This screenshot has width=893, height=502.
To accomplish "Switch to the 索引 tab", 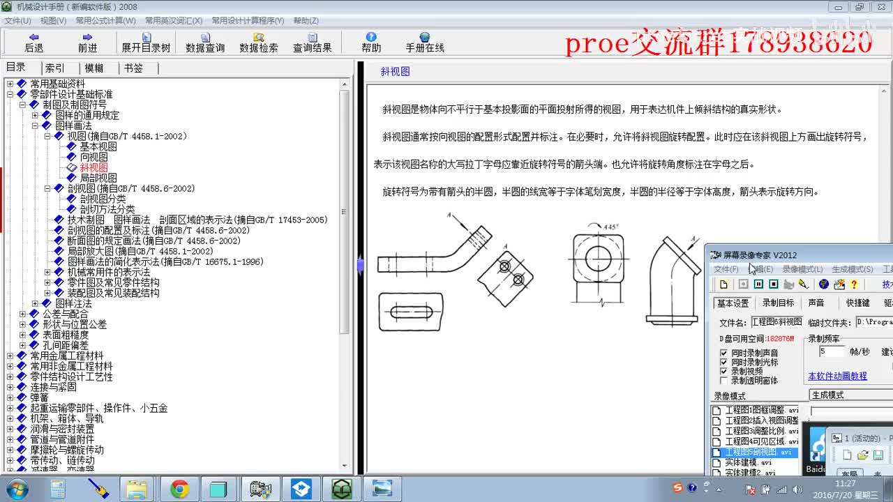I will click(x=54, y=68).
